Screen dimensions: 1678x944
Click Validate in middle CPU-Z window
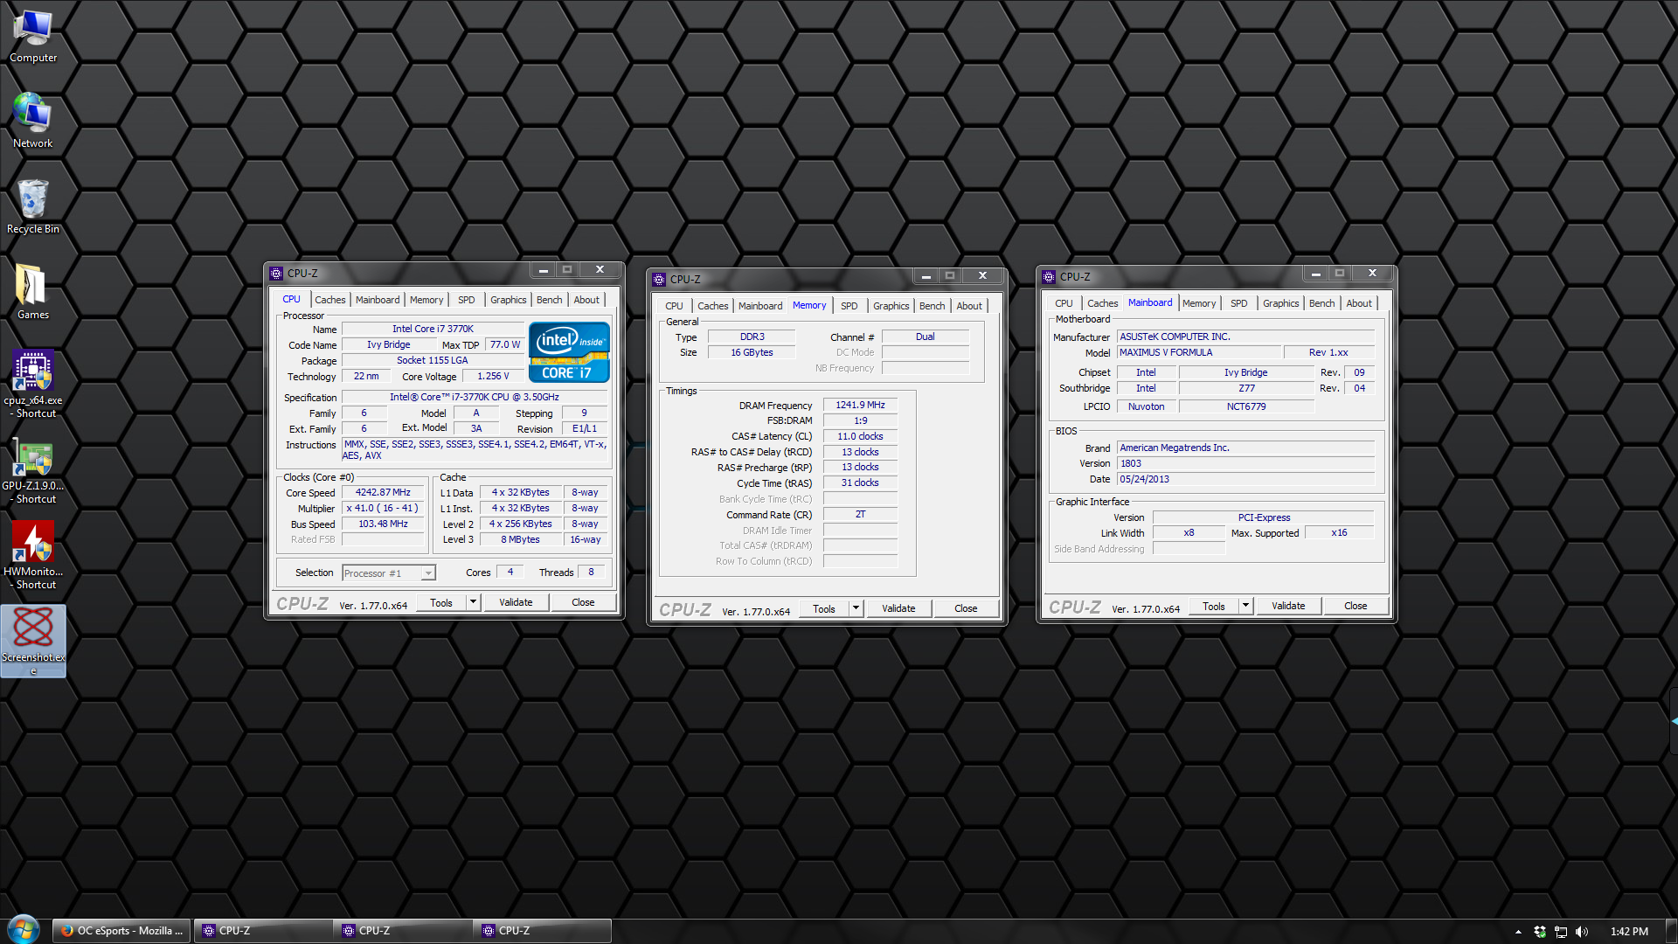pos(898,608)
